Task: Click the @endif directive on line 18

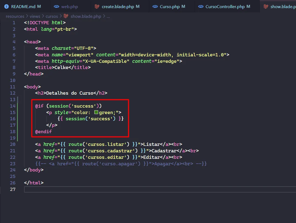Action: point(43,132)
